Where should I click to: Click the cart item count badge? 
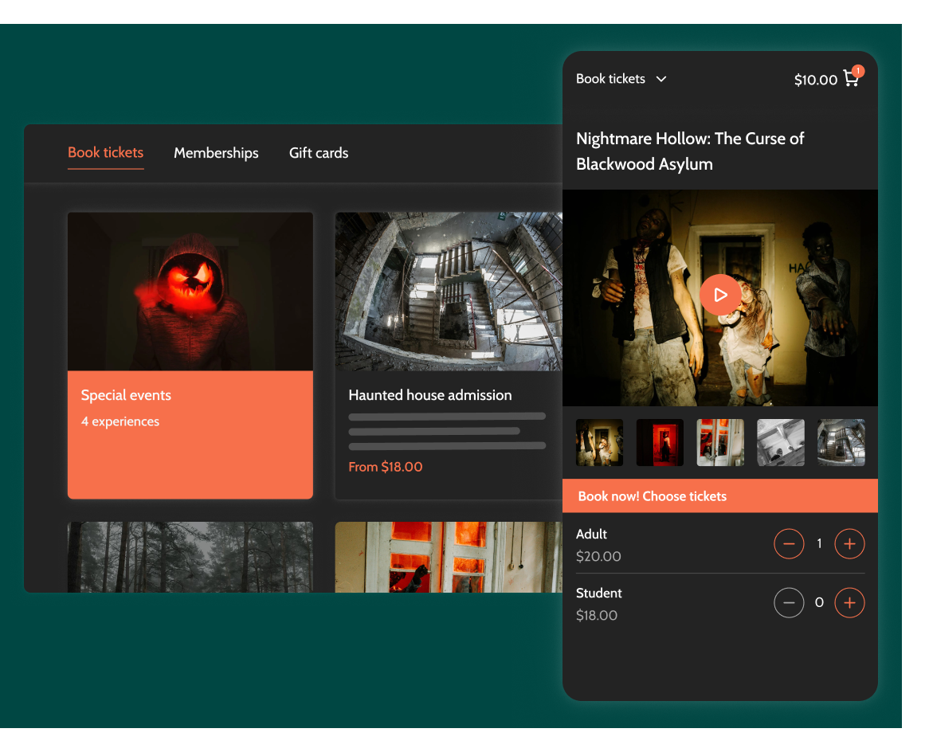(857, 71)
